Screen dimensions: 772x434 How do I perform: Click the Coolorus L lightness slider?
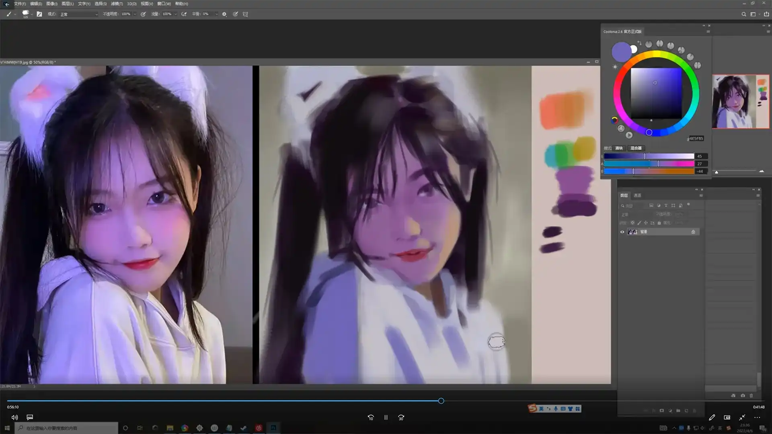click(649, 156)
